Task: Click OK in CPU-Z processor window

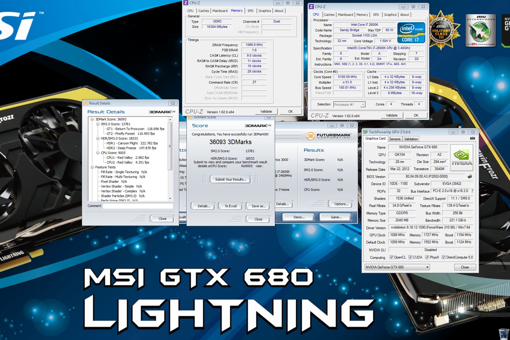Action: [416, 115]
